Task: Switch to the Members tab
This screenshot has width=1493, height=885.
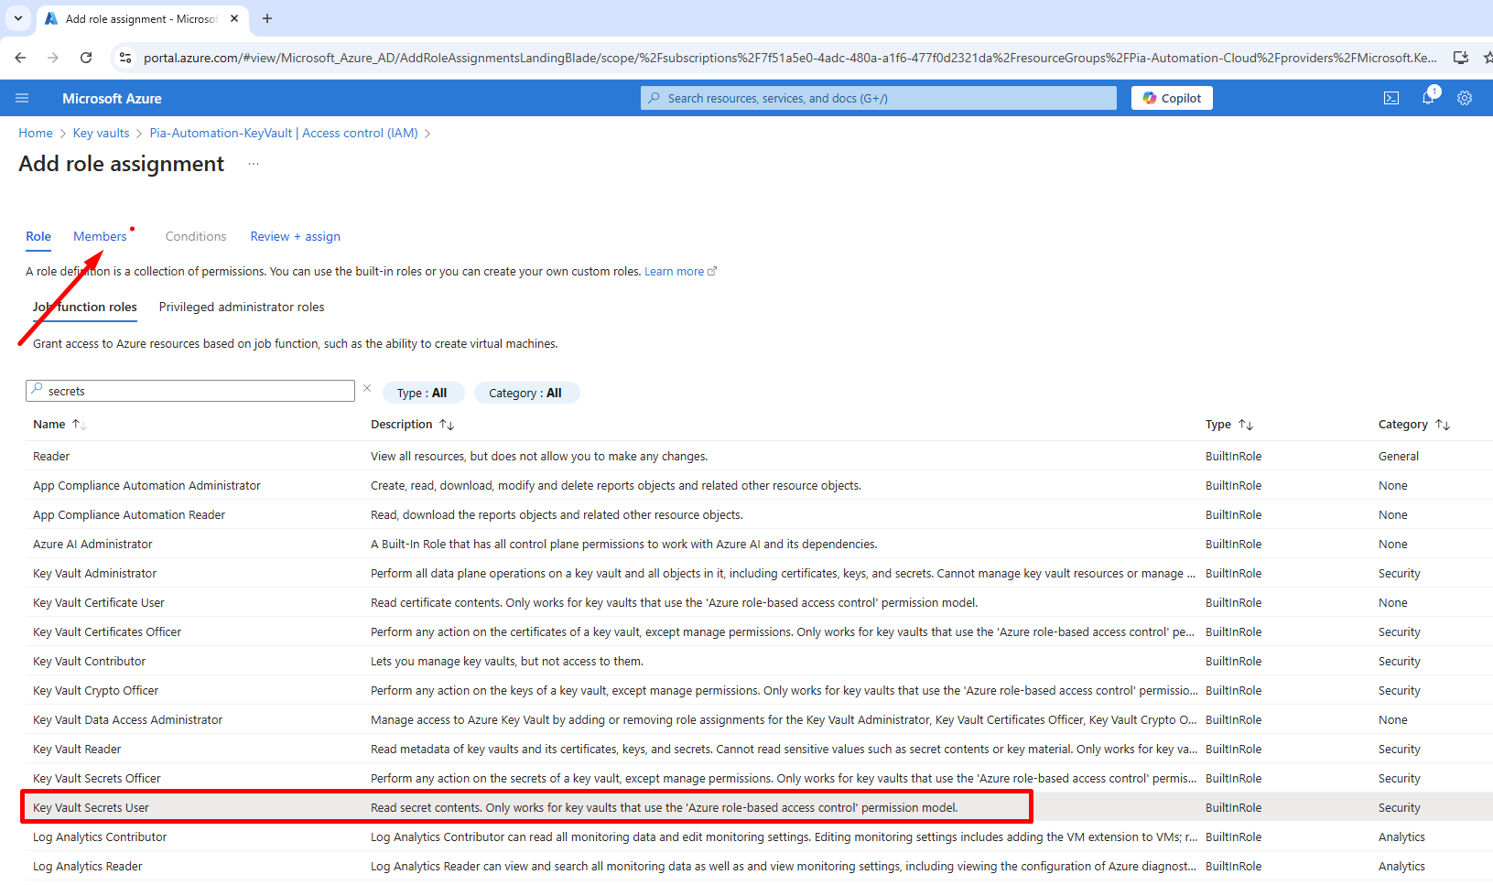Action: click(x=100, y=236)
